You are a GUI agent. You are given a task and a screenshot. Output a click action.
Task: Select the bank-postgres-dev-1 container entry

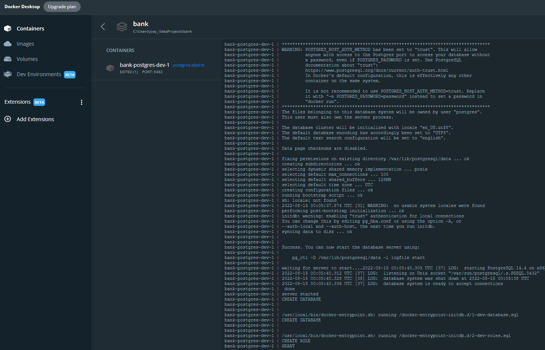[144, 65]
